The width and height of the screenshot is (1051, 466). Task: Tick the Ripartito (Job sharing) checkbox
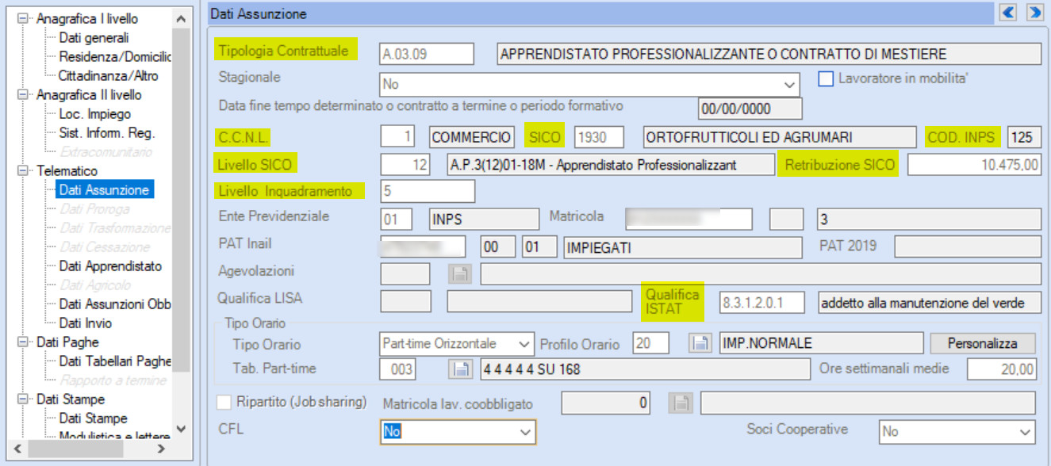(224, 402)
